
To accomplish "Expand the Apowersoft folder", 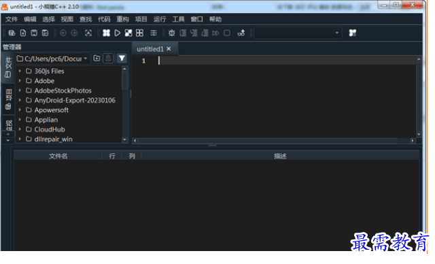I will pyautogui.click(x=20, y=110).
